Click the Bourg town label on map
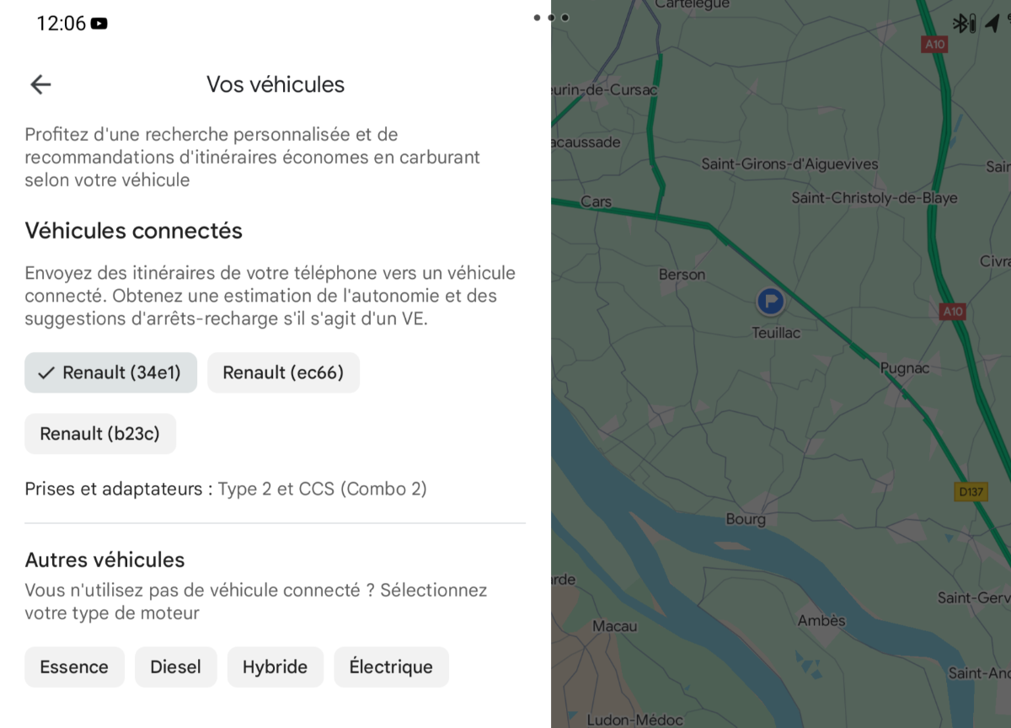The width and height of the screenshot is (1011, 728). (x=746, y=520)
